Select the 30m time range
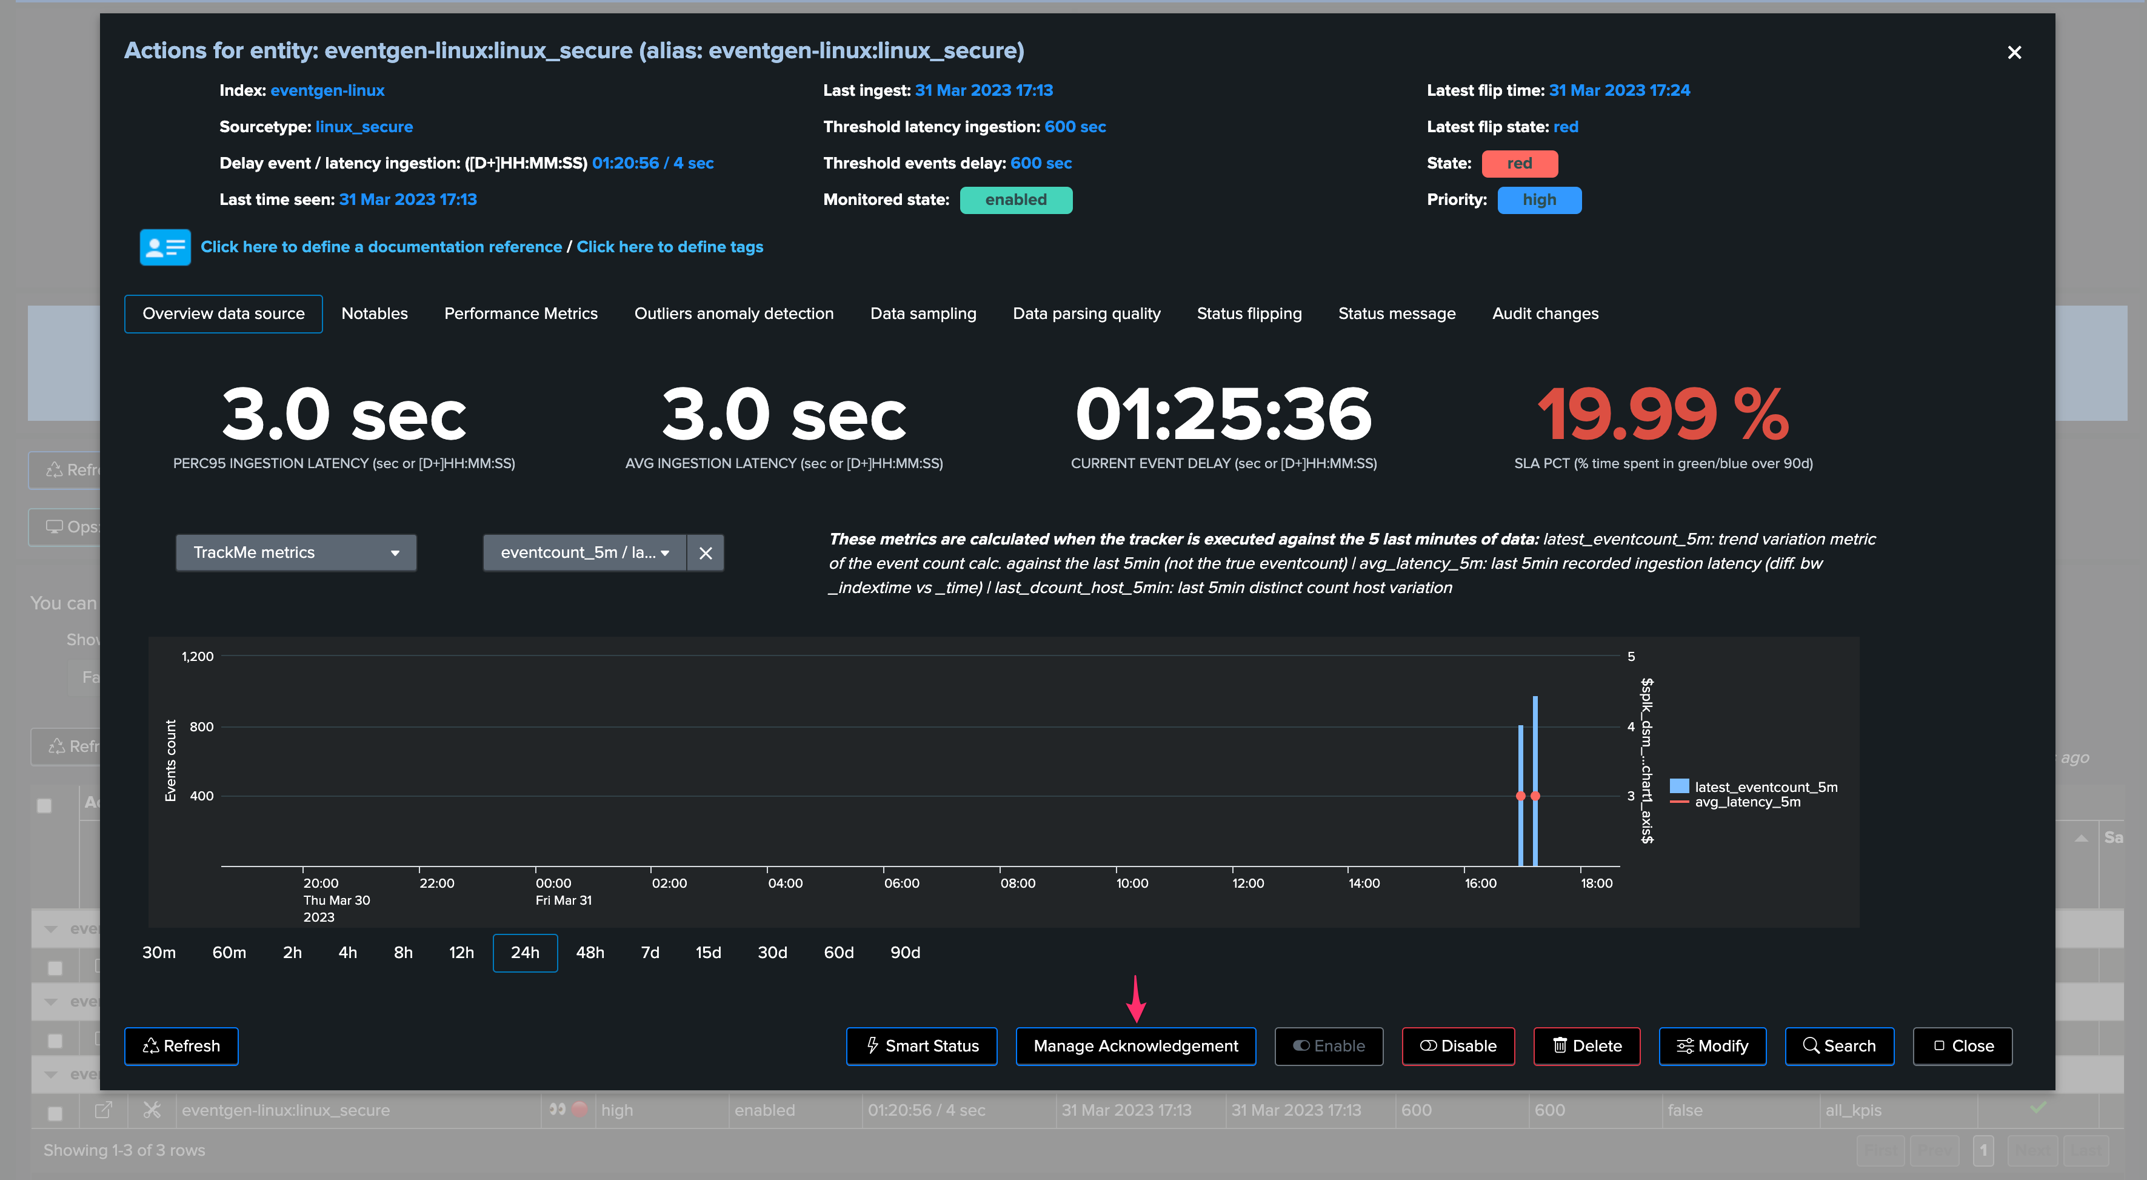 pos(158,953)
